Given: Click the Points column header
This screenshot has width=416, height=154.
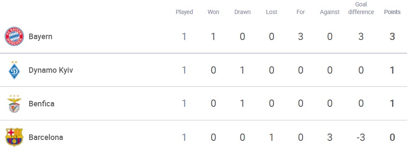Looking at the screenshot, I should (393, 12).
